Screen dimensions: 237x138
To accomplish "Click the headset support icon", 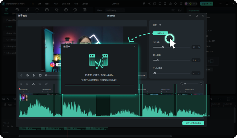I will click(x=176, y=4).
